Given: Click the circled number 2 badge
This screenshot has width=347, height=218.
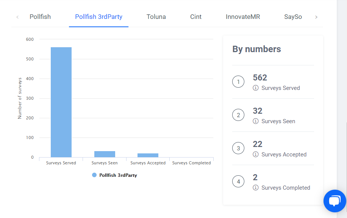Looking at the screenshot, I should [x=238, y=115].
